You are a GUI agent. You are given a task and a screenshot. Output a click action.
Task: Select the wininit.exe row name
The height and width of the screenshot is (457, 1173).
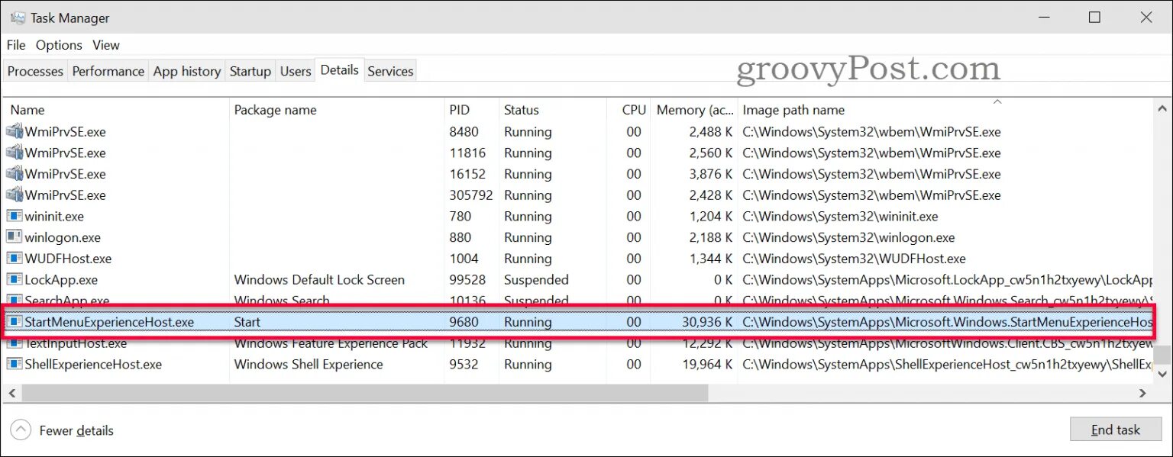point(54,217)
